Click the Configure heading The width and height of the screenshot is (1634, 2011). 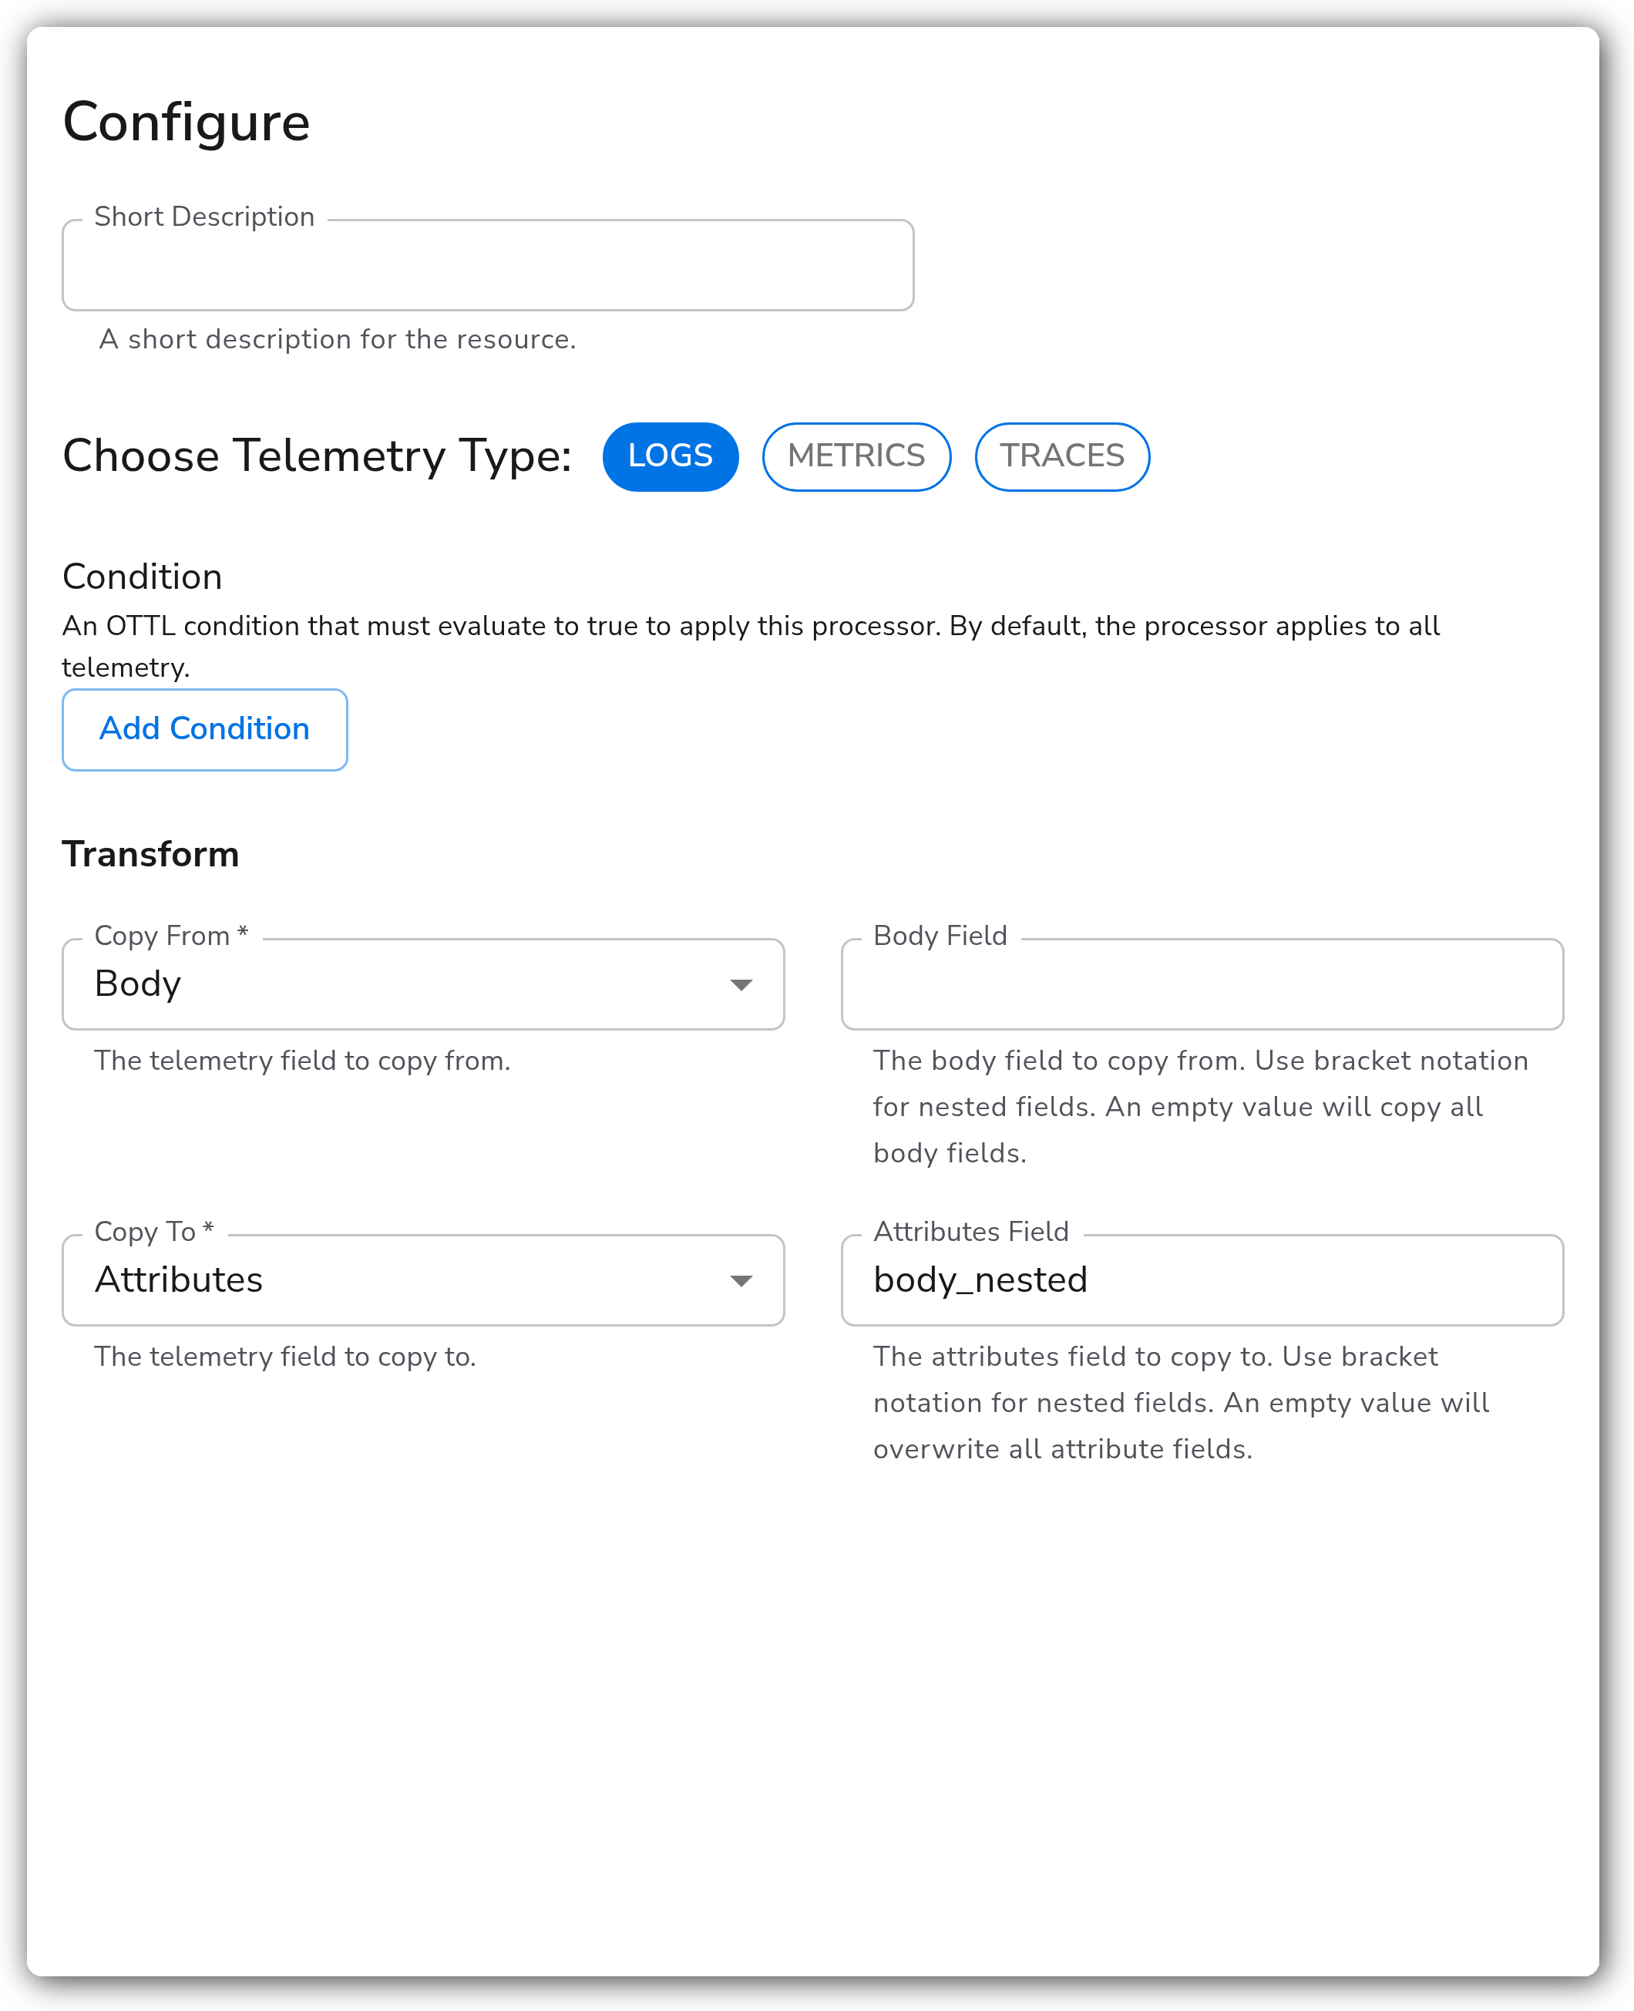click(x=187, y=123)
